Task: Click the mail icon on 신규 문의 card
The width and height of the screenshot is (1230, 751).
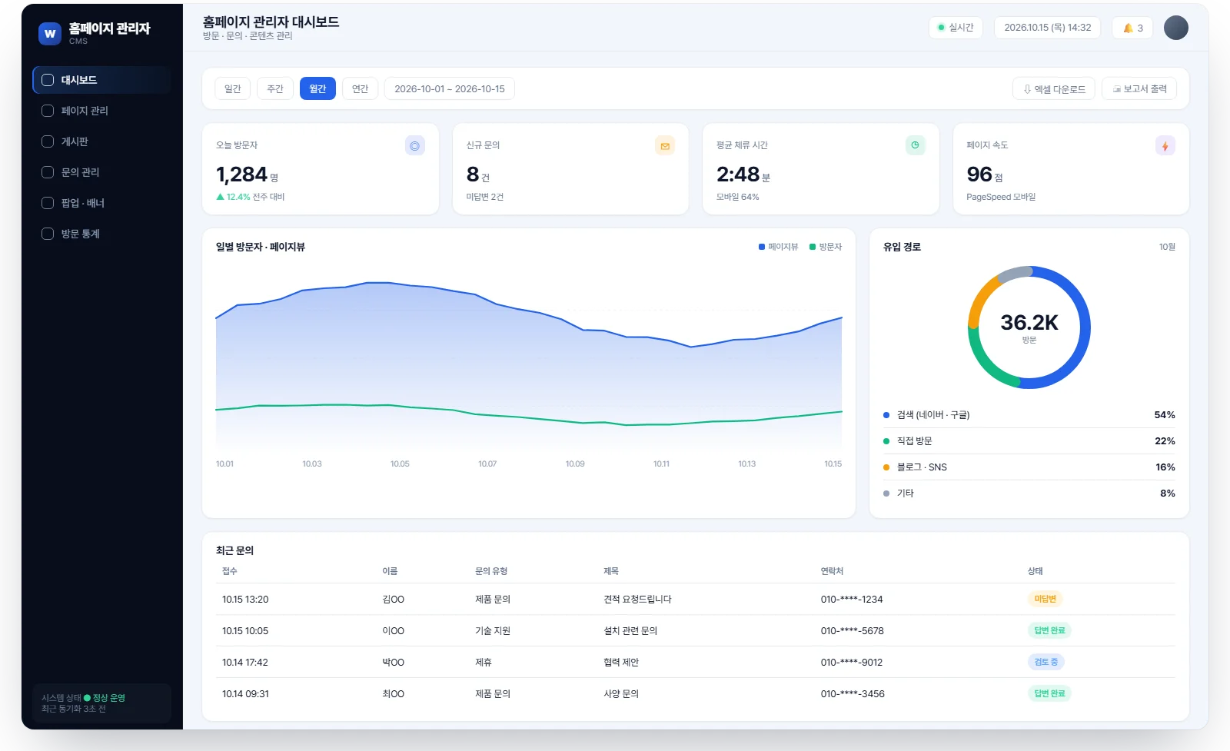Action: [665, 145]
